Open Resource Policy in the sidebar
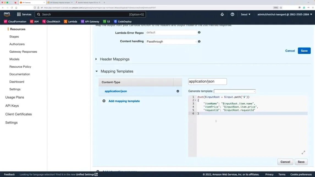The image size is (315, 177). [x=20, y=67]
